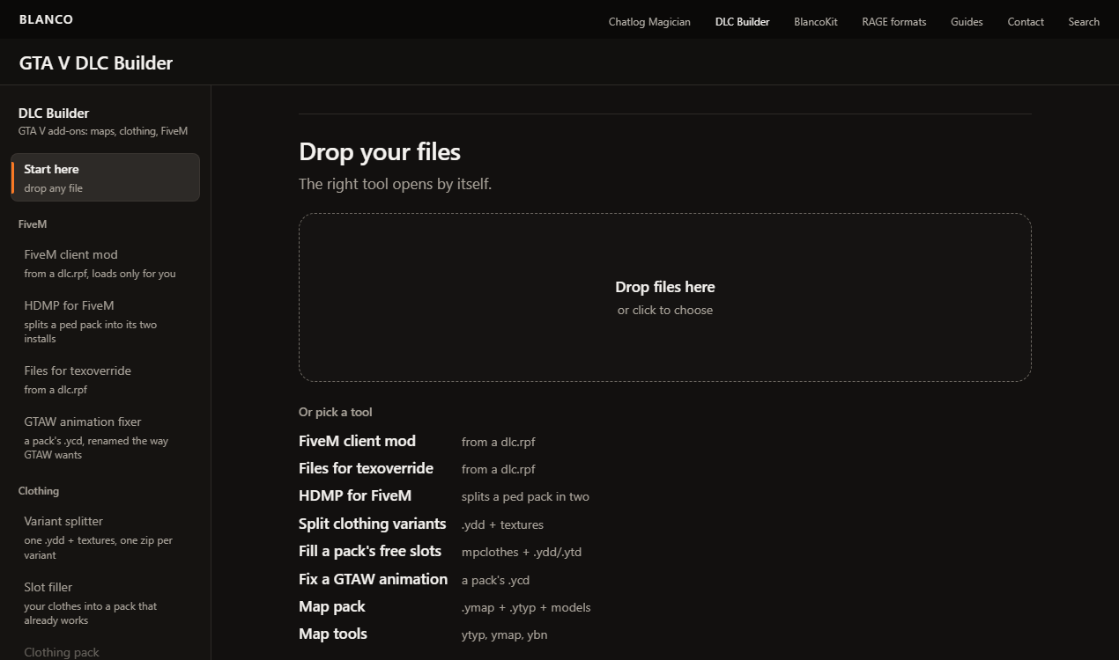The width and height of the screenshot is (1119, 660).
Task: Click the GTA V DLC Builder page title
Action: [x=96, y=63]
